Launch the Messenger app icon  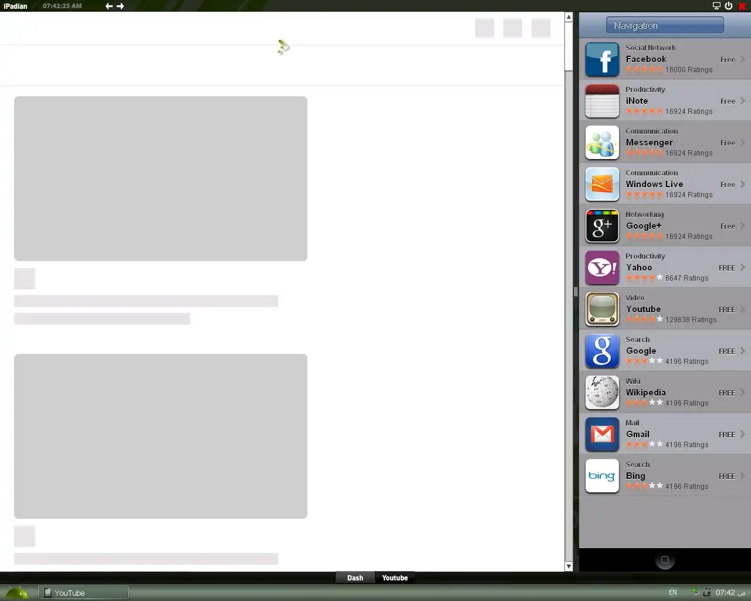point(602,143)
